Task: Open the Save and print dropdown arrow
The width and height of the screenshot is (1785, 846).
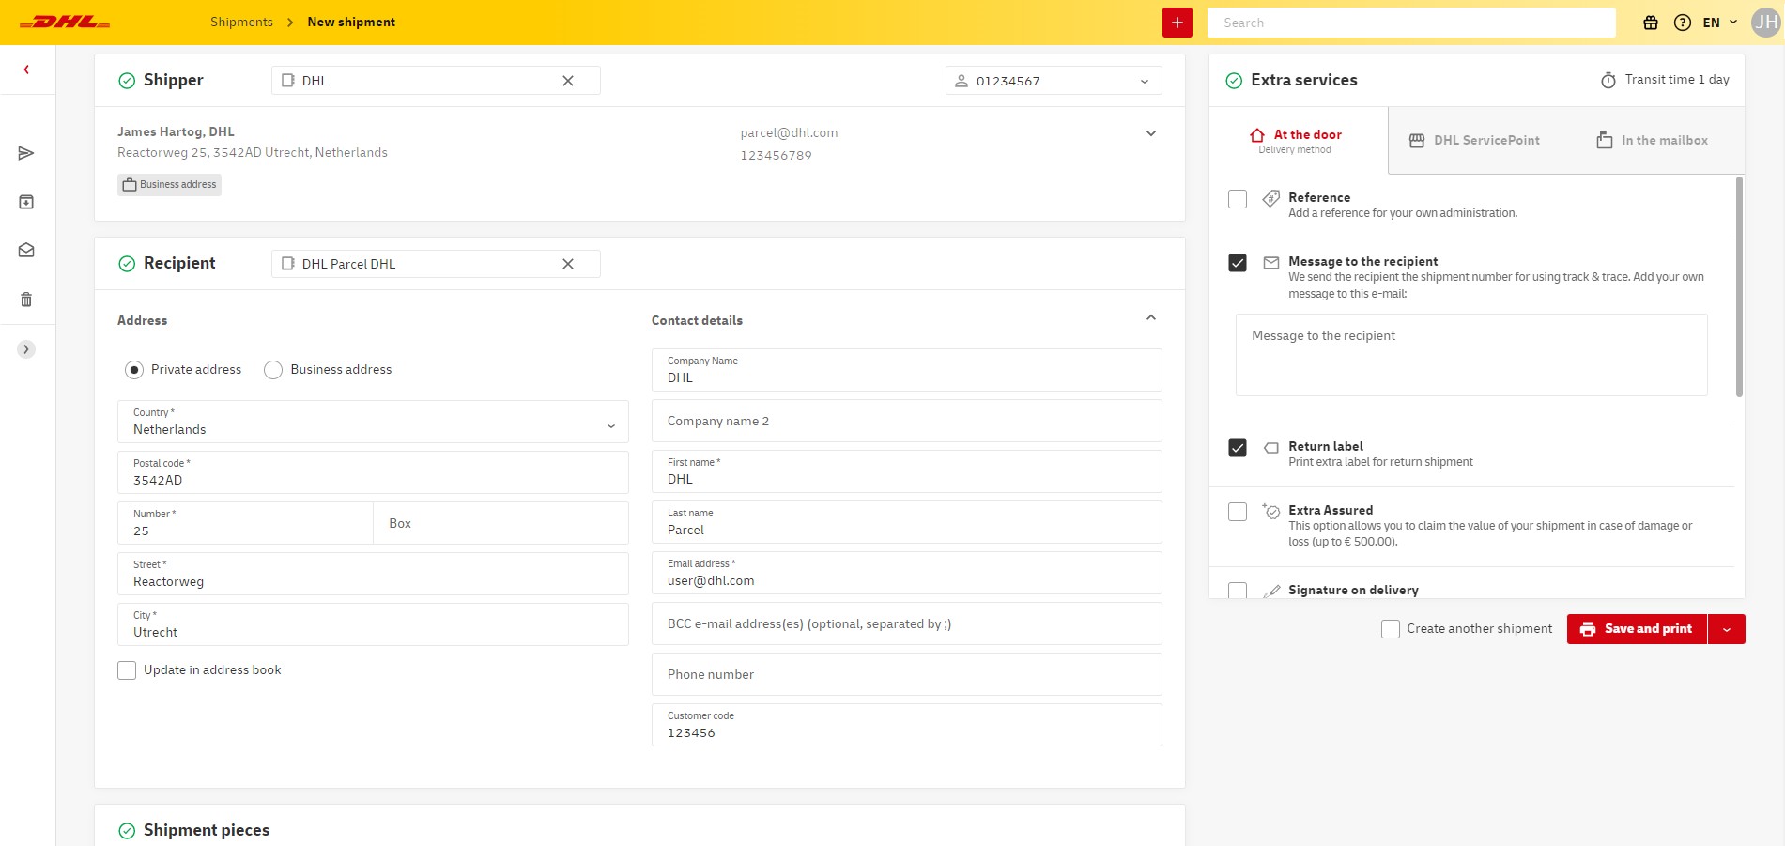Action: click(x=1727, y=629)
